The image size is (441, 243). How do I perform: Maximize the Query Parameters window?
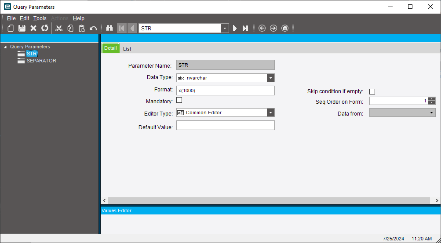[410, 7]
